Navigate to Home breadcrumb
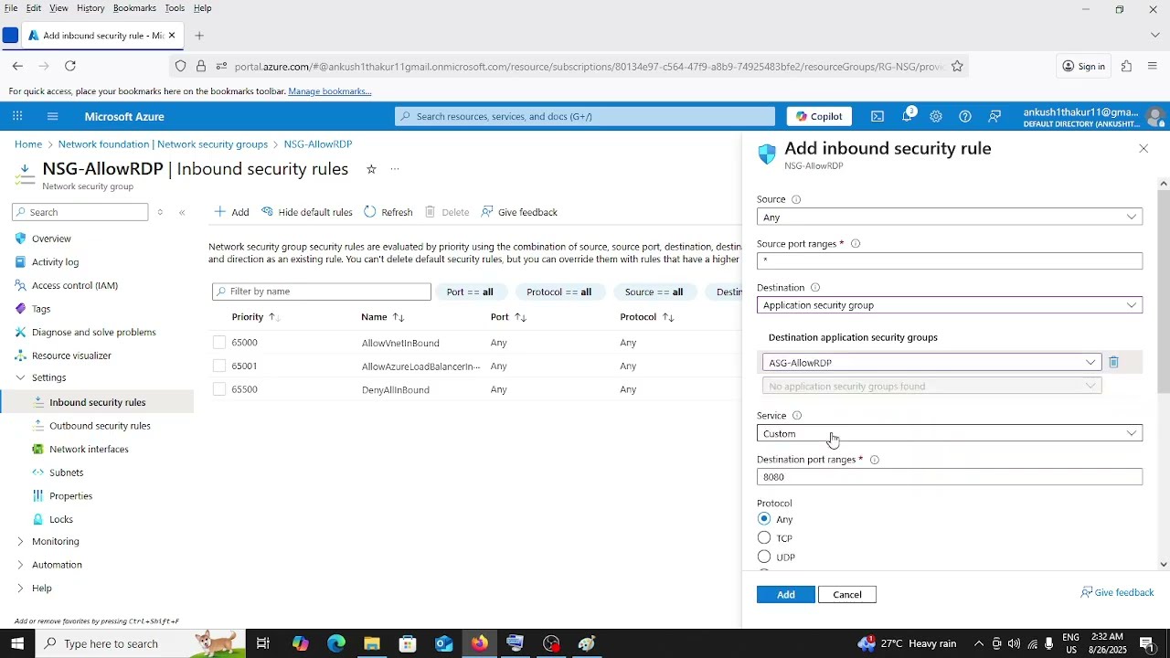1170x658 pixels. click(28, 144)
